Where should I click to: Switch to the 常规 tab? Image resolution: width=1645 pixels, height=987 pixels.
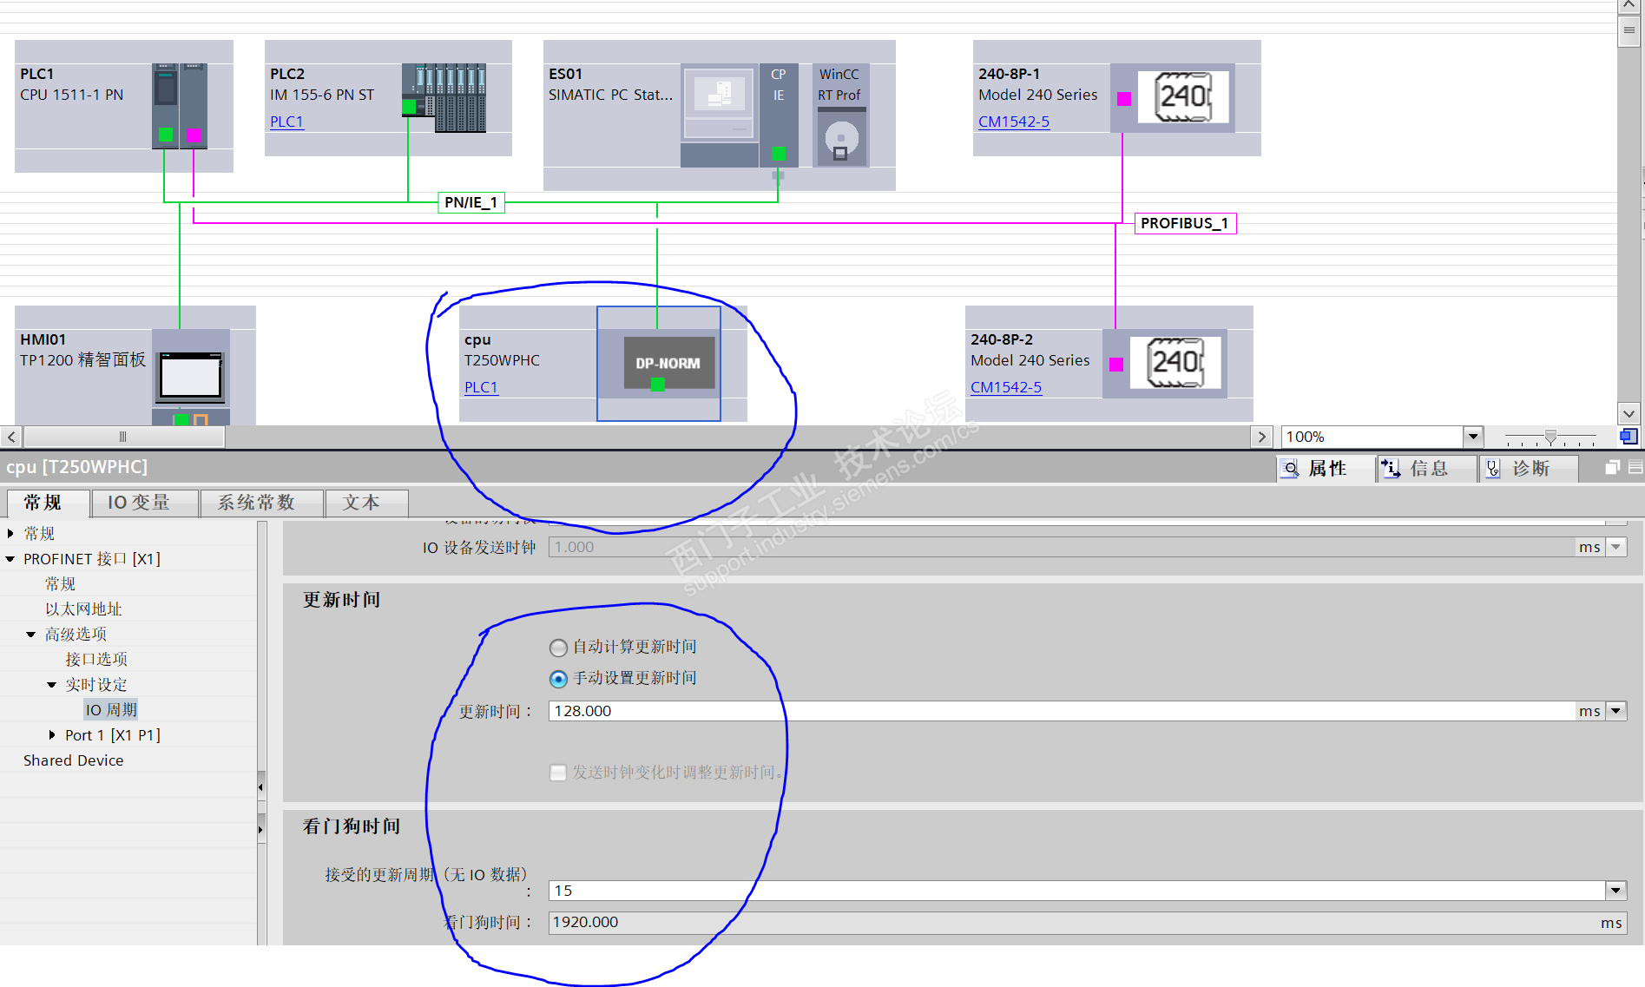48,503
